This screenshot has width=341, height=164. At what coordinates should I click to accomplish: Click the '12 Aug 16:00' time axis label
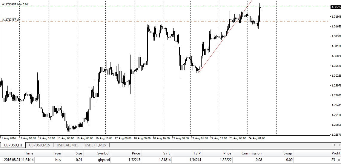[47, 138]
